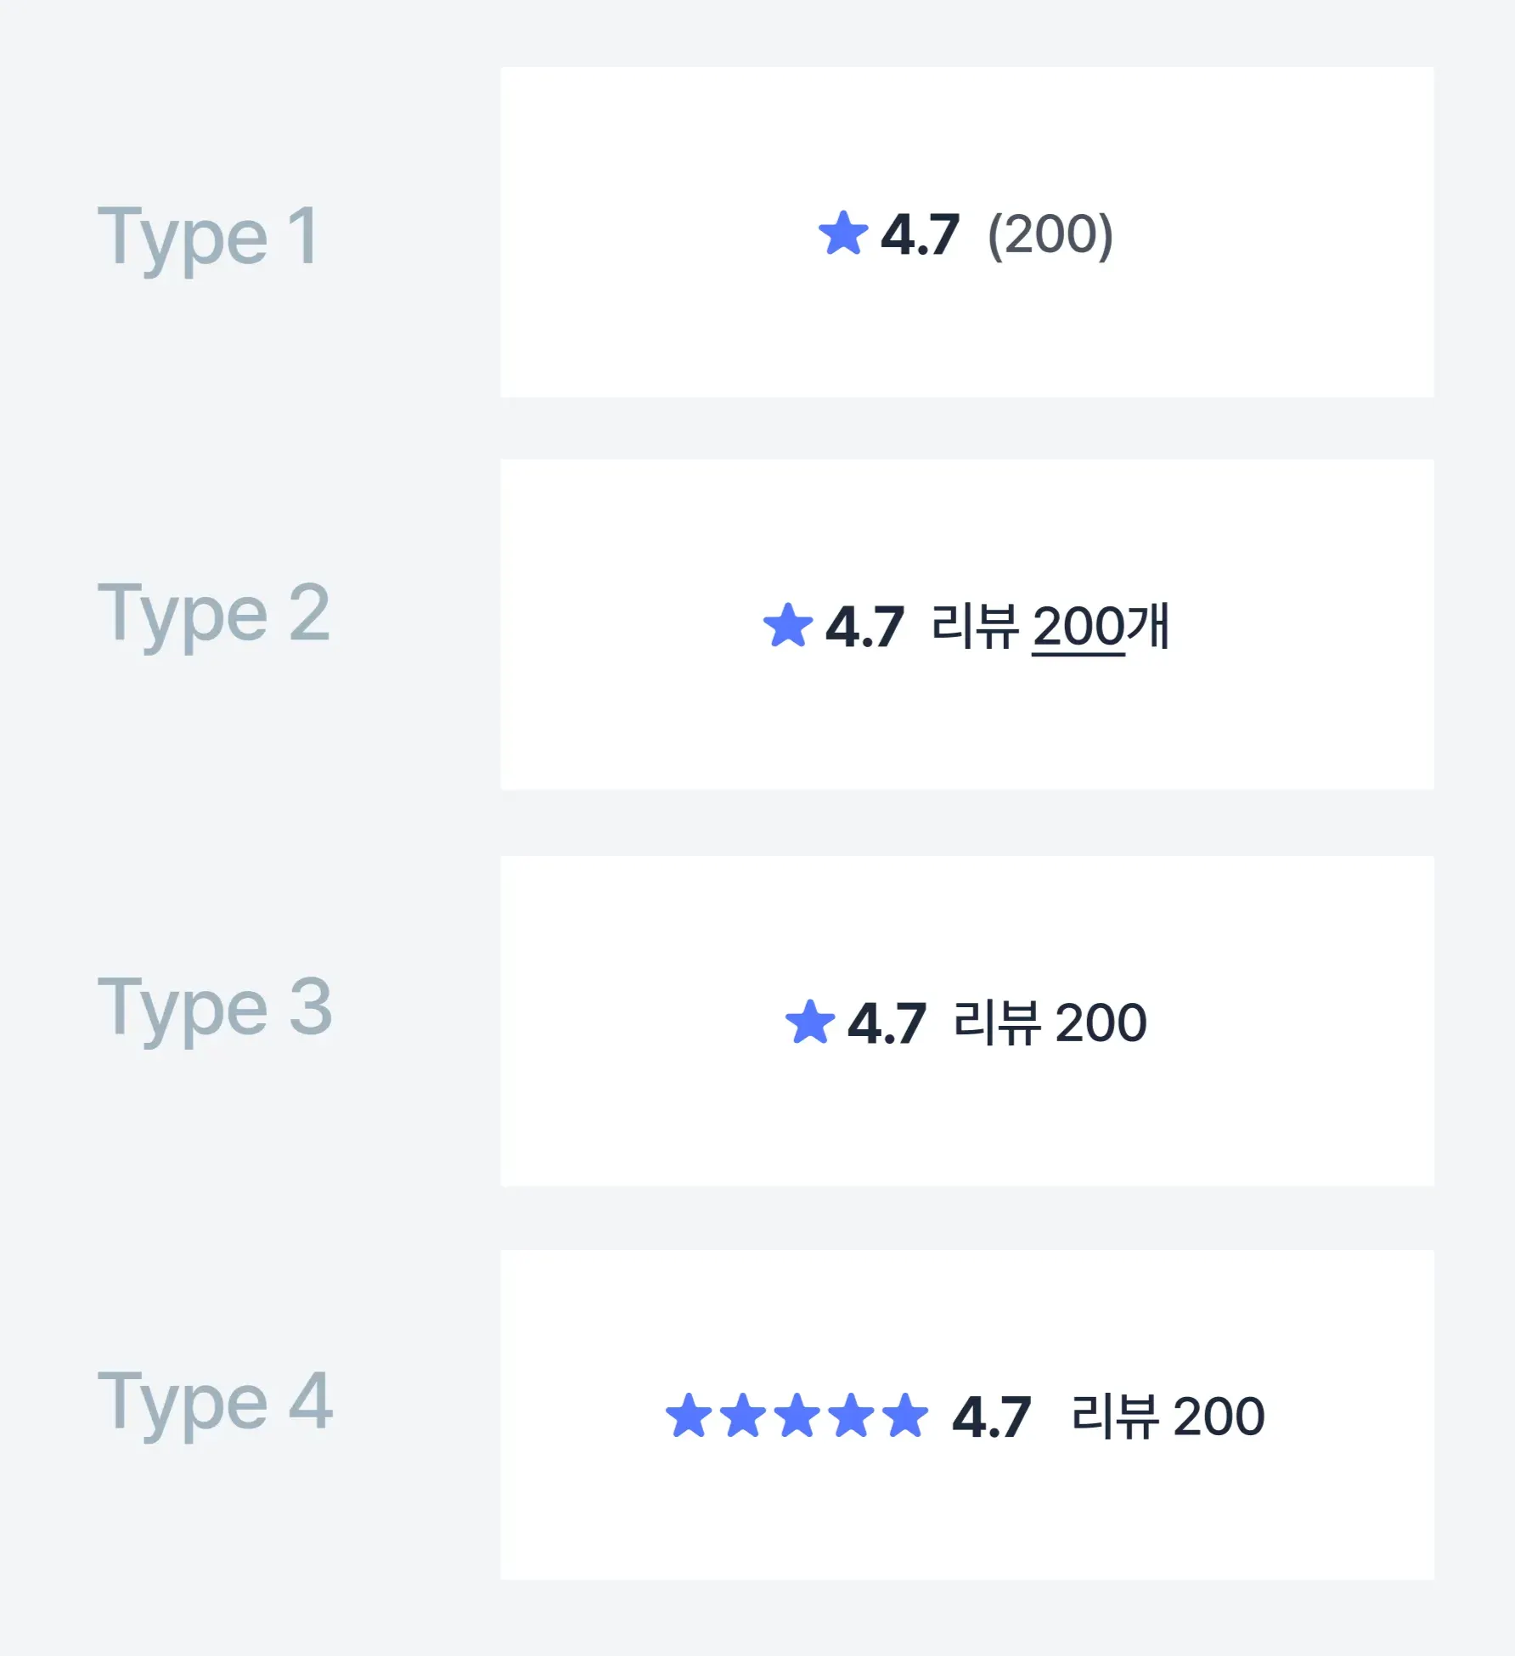The height and width of the screenshot is (1656, 1515).
Task: Click the blue star in Type 2
Action: (788, 626)
